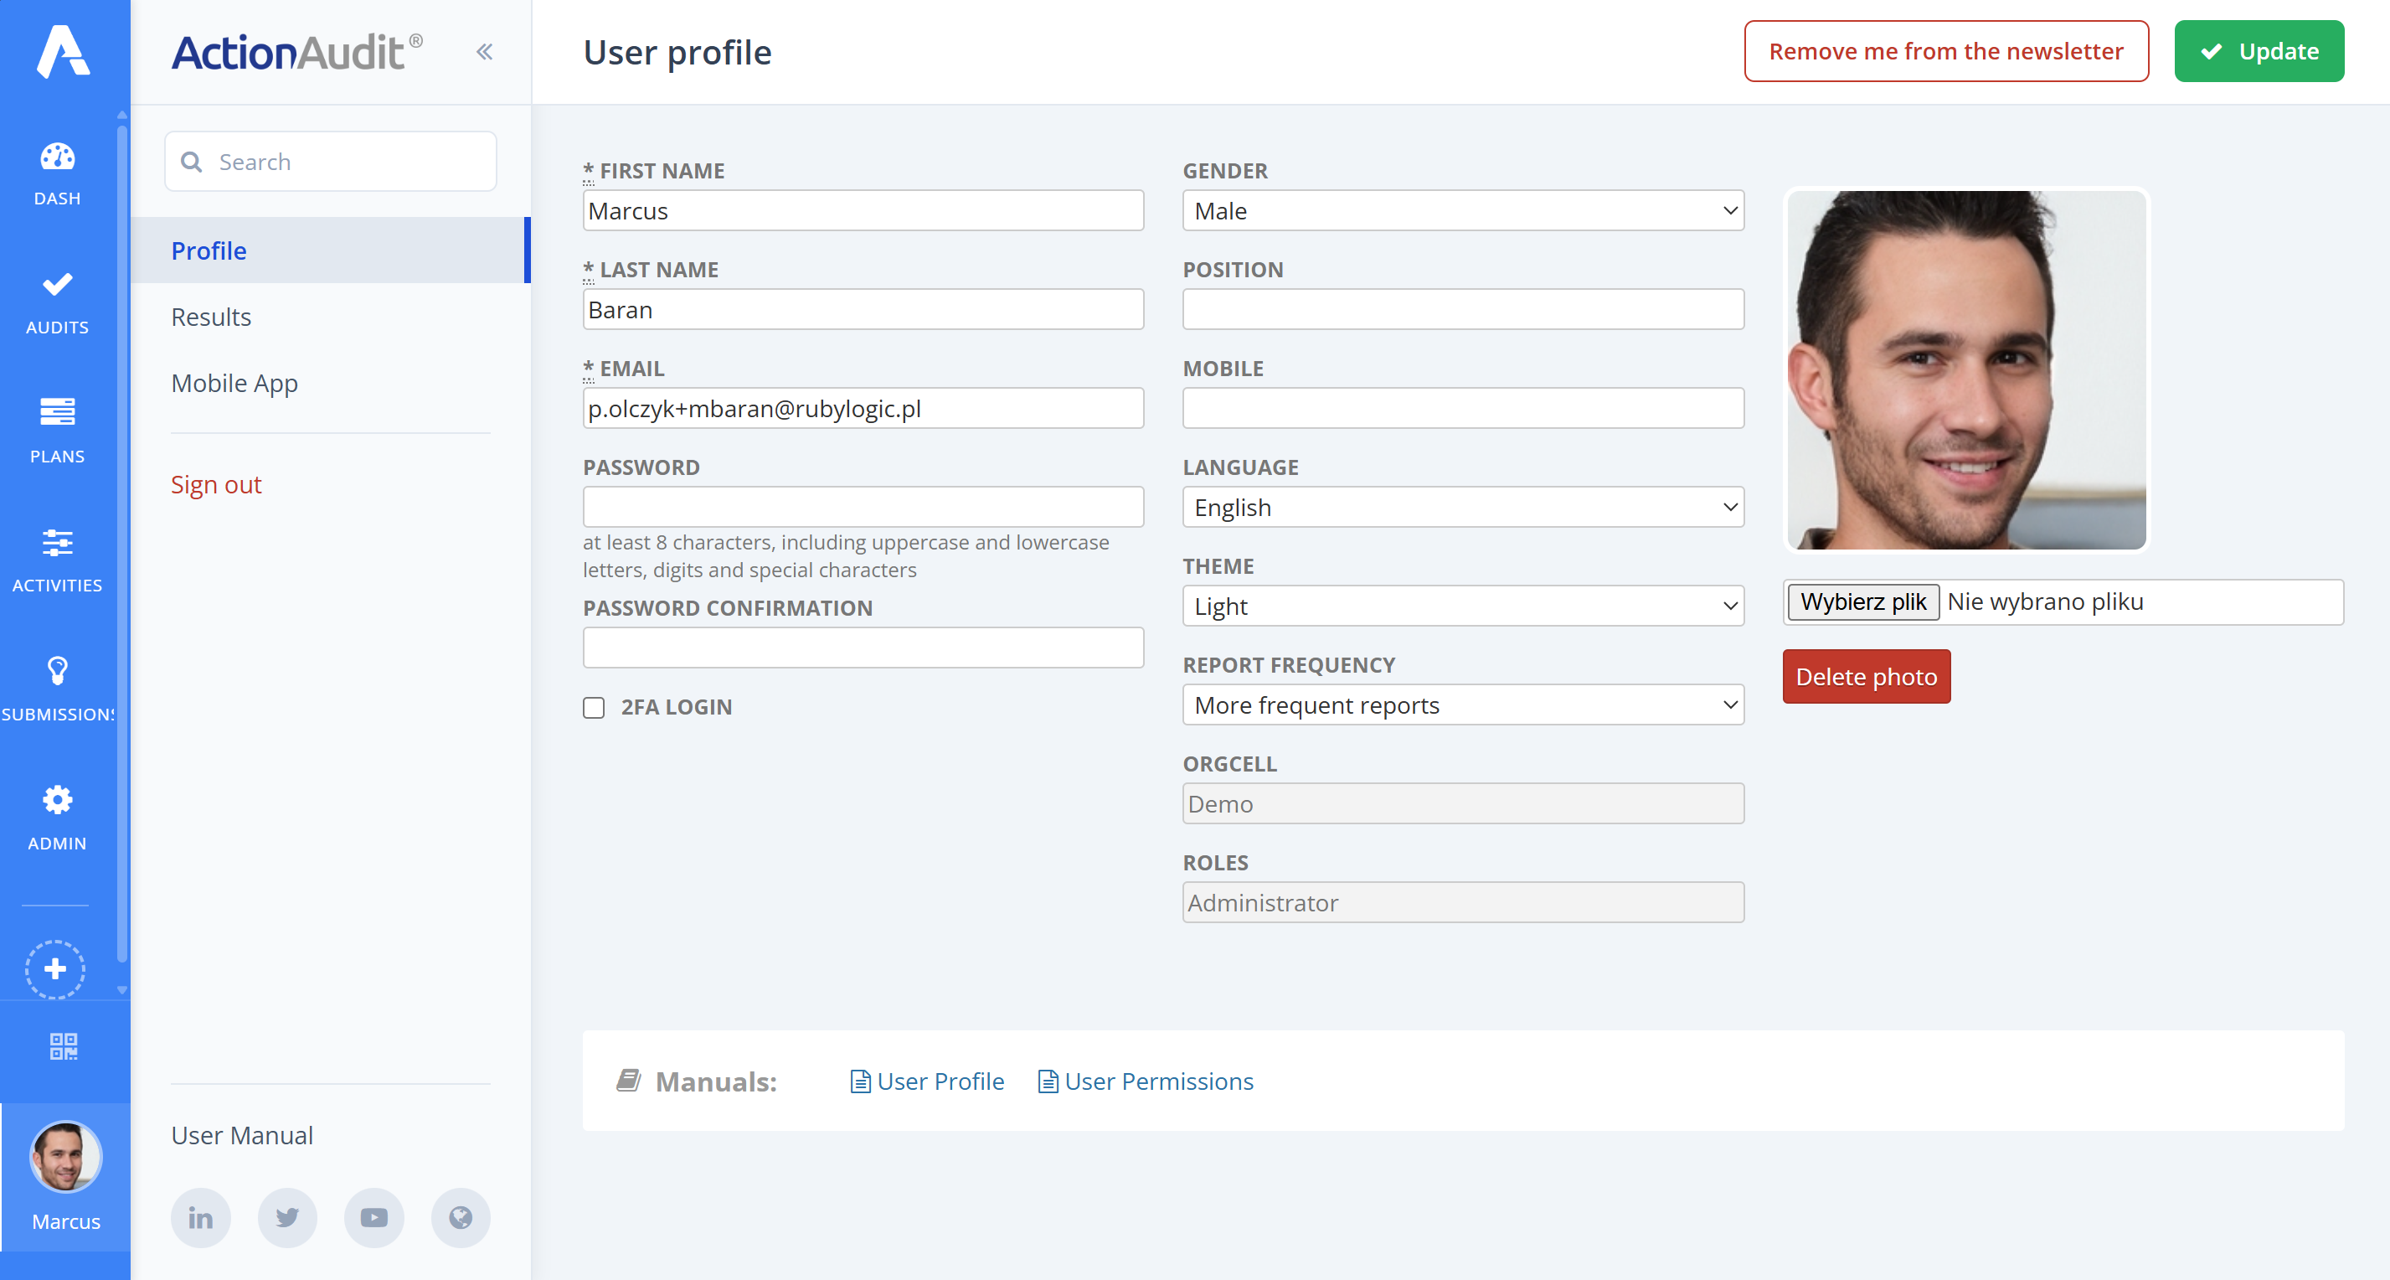The width and height of the screenshot is (2390, 1280).
Task: Open the Language dropdown
Action: (x=1463, y=508)
